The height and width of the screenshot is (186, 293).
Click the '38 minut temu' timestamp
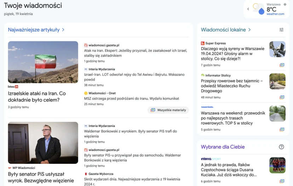[94, 85]
